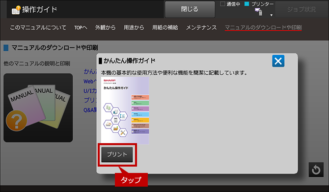Viewport: 329px width, 192px height.
Task: Select the 外観から tab
Action: pos(106,27)
